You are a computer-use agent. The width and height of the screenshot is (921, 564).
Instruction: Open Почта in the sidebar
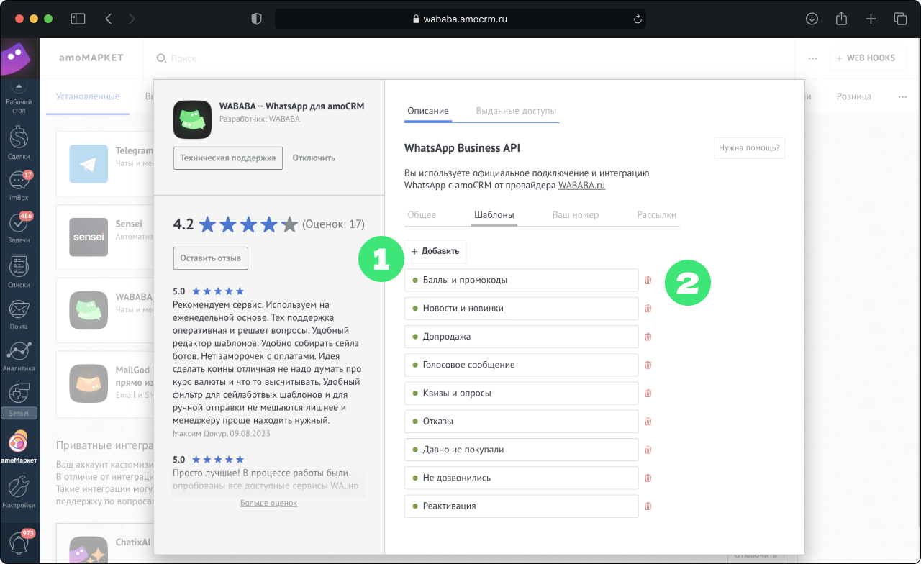point(19,313)
